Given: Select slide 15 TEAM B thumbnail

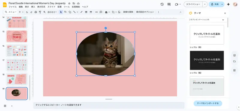Looking at the screenshot, I should pos(17,36).
